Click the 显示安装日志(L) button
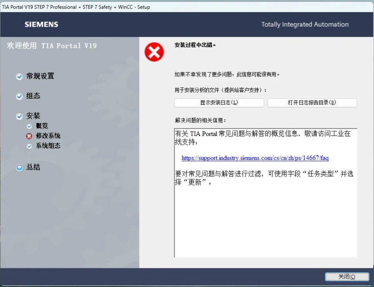The width and height of the screenshot is (374, 287). pyautogui.click(x=219, y=103)
